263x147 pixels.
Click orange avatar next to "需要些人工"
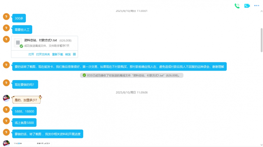[x=6, y=28]
